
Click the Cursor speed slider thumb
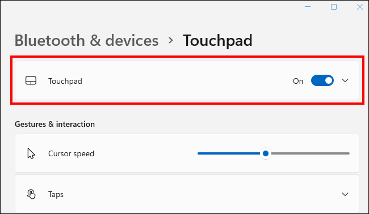pyautogui.click(x=266, y=153)
